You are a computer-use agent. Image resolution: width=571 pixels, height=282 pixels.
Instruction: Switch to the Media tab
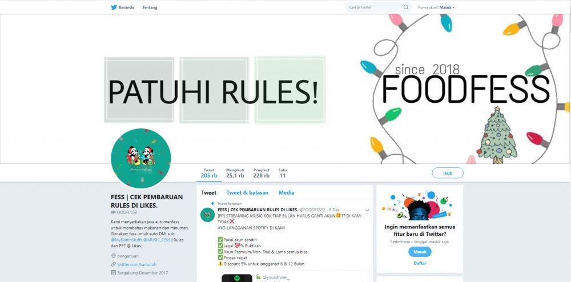click(287, 193)
